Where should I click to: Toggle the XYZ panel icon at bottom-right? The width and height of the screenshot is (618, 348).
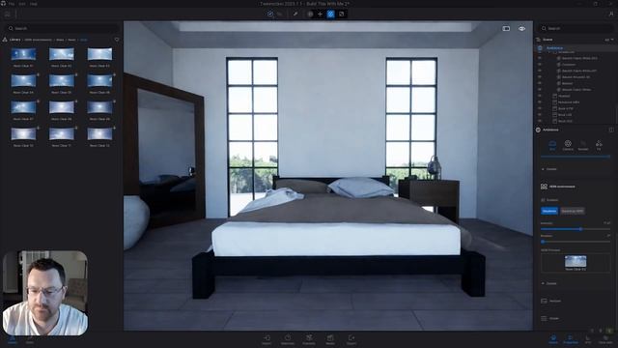click(588, 339)
